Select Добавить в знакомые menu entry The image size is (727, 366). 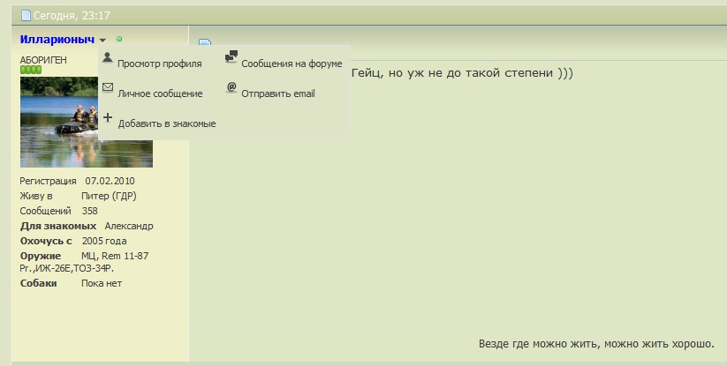[167, 123]
